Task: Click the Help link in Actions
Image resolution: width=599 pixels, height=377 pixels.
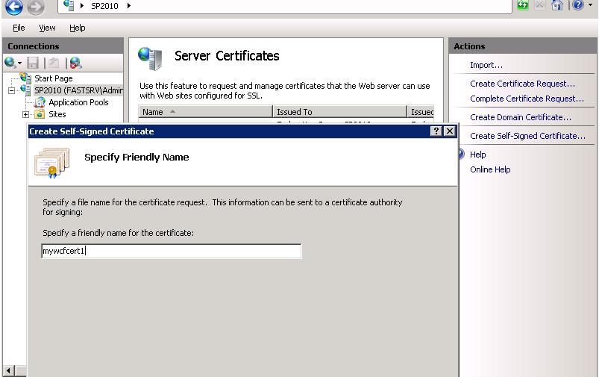Action: click(477, 155)
